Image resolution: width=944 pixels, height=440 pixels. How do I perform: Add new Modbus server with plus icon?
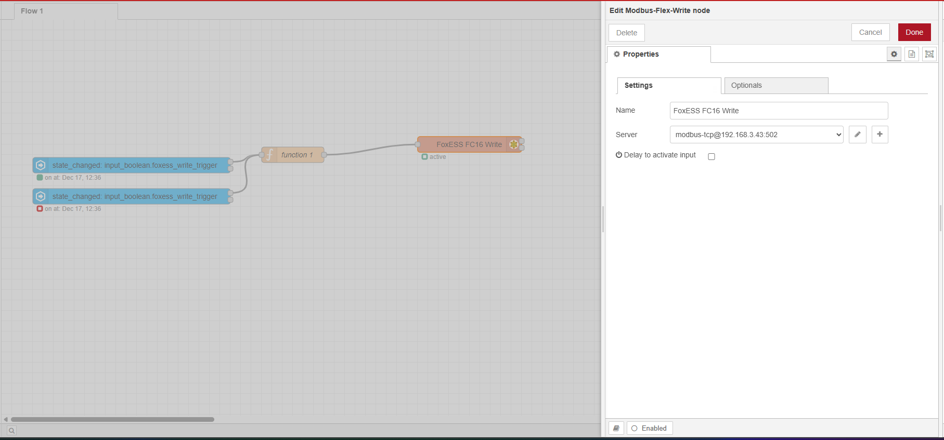[880, 135]
